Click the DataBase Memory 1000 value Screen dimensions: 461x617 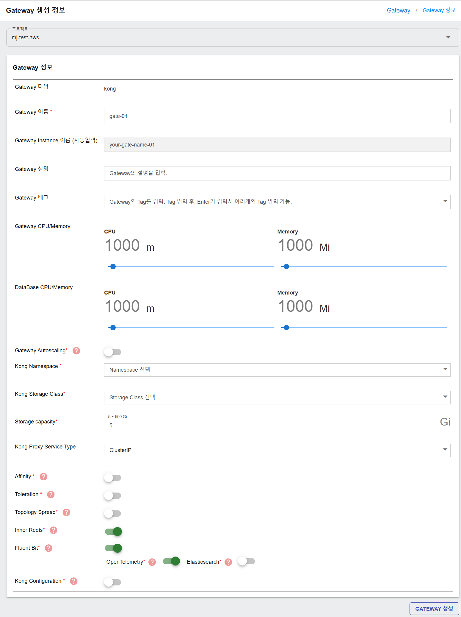pos(295,306)
